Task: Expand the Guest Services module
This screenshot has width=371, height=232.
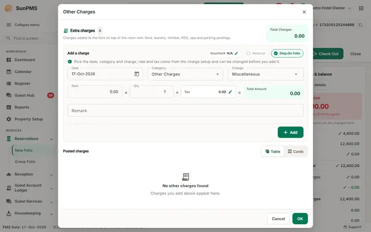Action: pyautogui.click(x=52, y=202)
